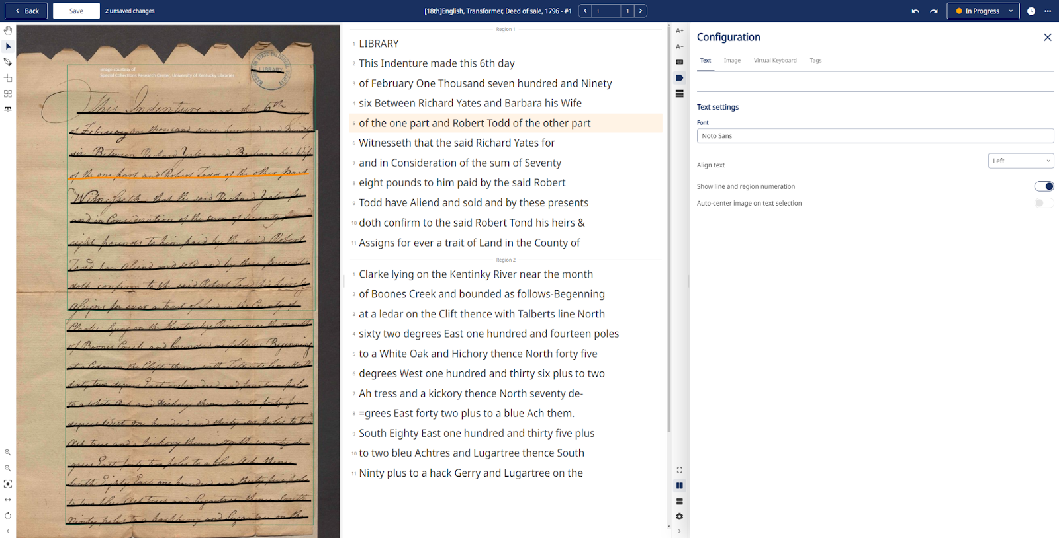Click the Font input field

tap(875, 136)
